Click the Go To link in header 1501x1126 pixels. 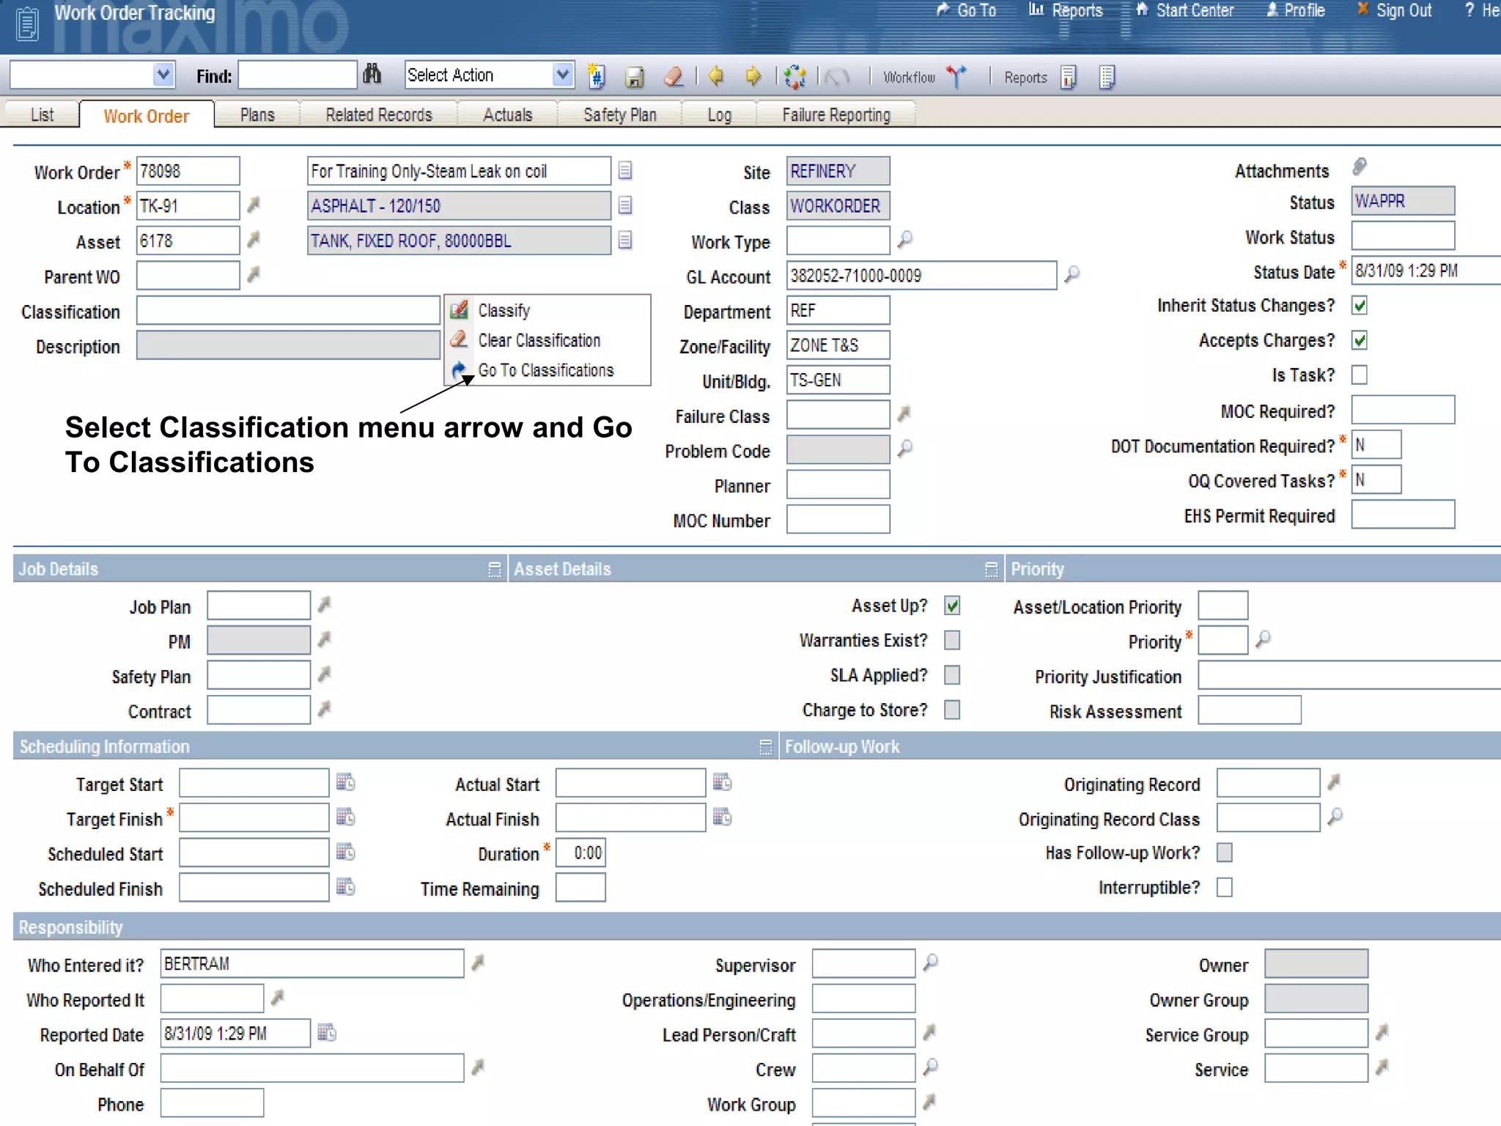(x=967, y=10)
